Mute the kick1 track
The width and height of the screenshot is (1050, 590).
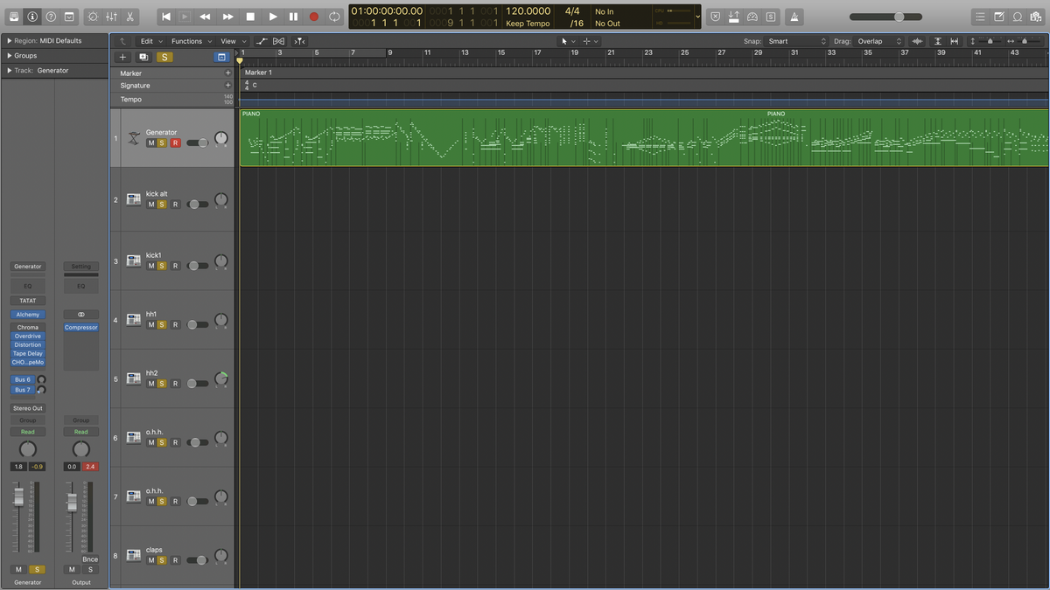150,266
